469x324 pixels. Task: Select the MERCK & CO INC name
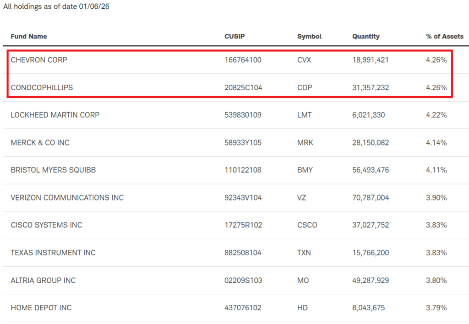point(40,142)
